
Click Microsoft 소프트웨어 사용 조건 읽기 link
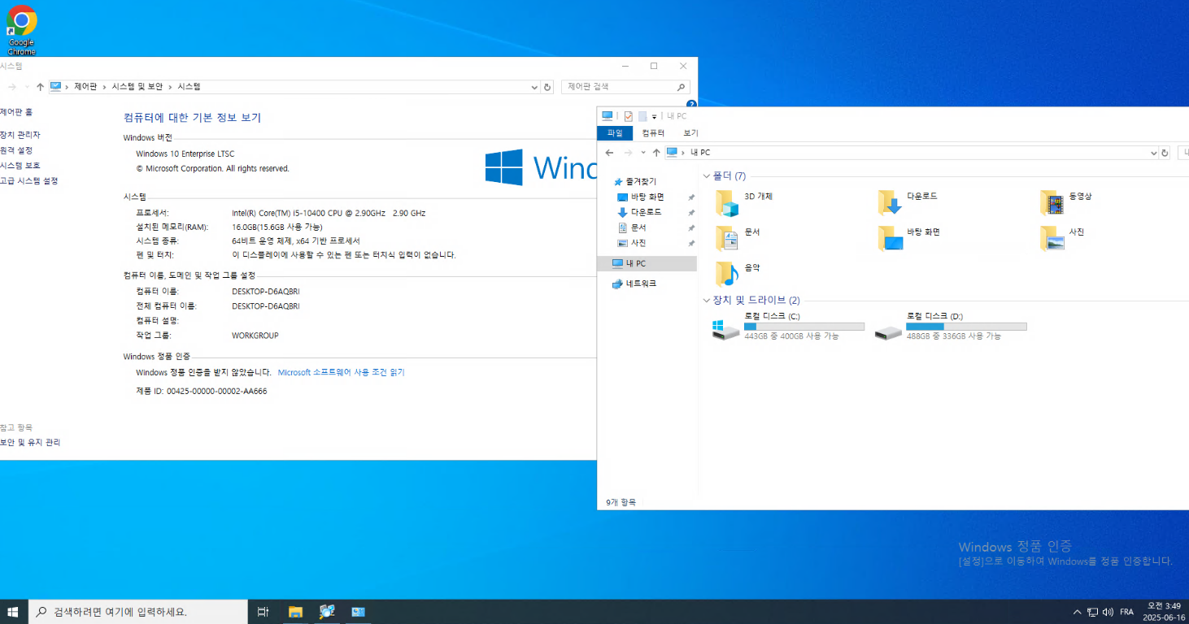pos(341,372)
